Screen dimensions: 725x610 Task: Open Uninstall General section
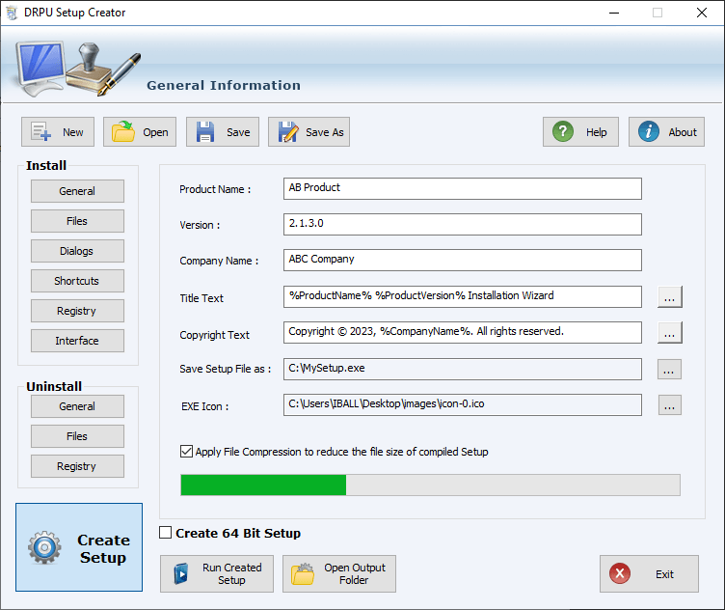[77, 406]
